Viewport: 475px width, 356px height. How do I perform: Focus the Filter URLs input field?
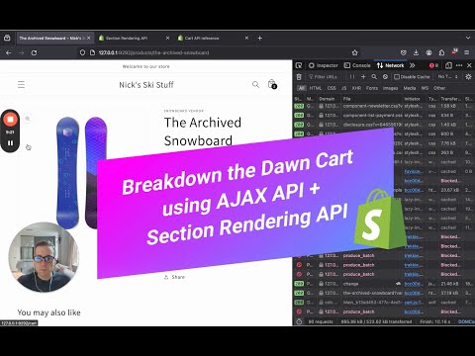327,77
